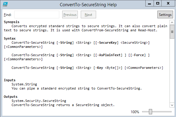Close the ConvertTo-SecureString Help window

point(168,3)
